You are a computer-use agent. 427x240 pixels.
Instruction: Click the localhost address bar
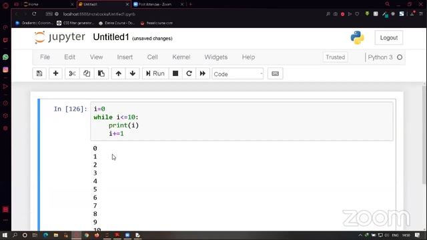99,14
